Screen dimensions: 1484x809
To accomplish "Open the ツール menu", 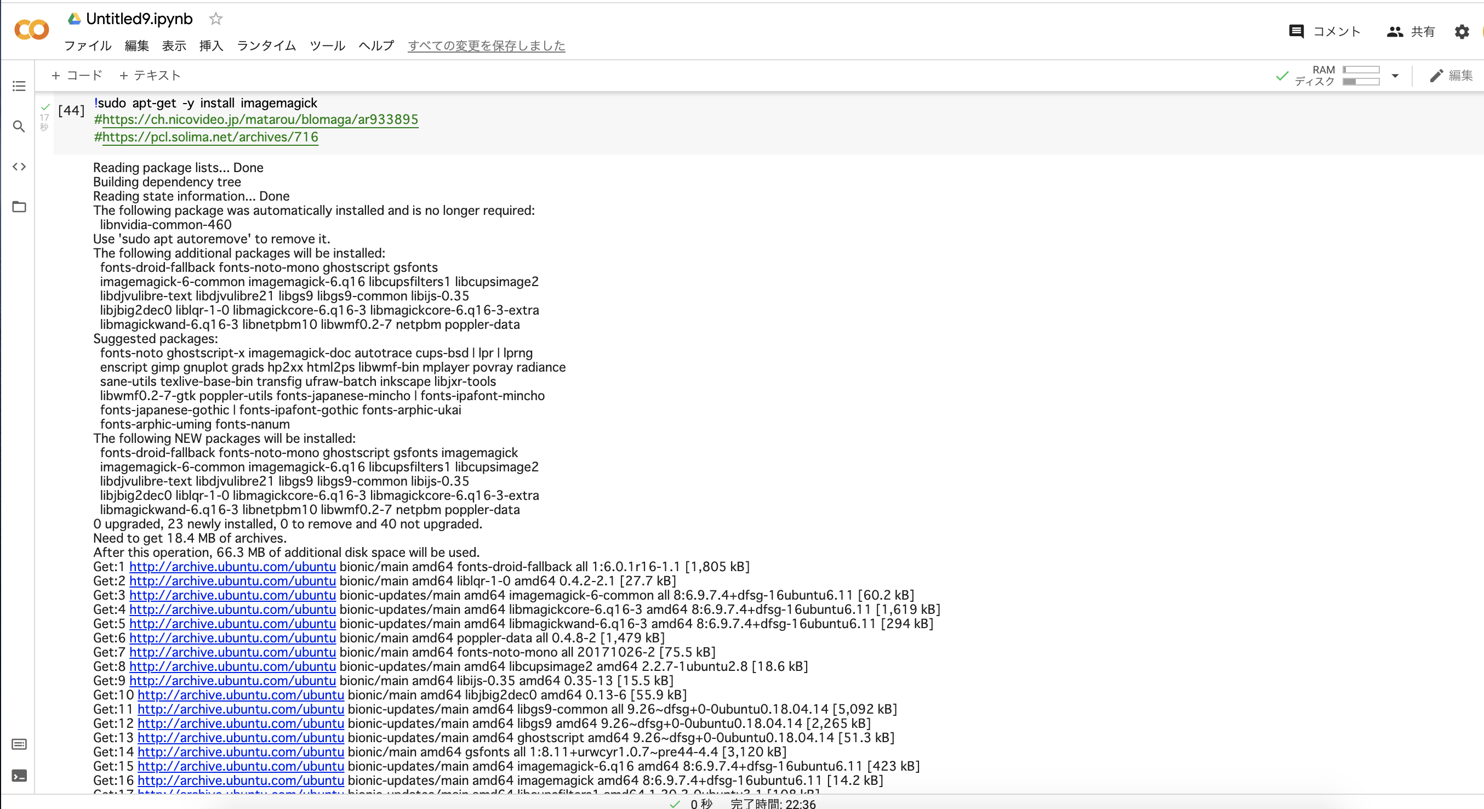I will tap(327, 45).
